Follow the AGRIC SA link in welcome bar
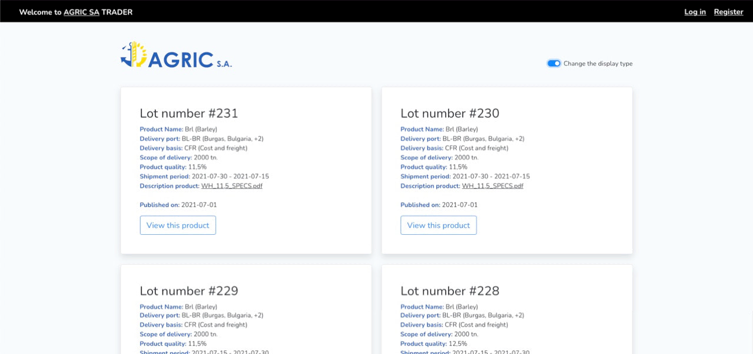Viewport: 753px width, 354px height. 82,12
